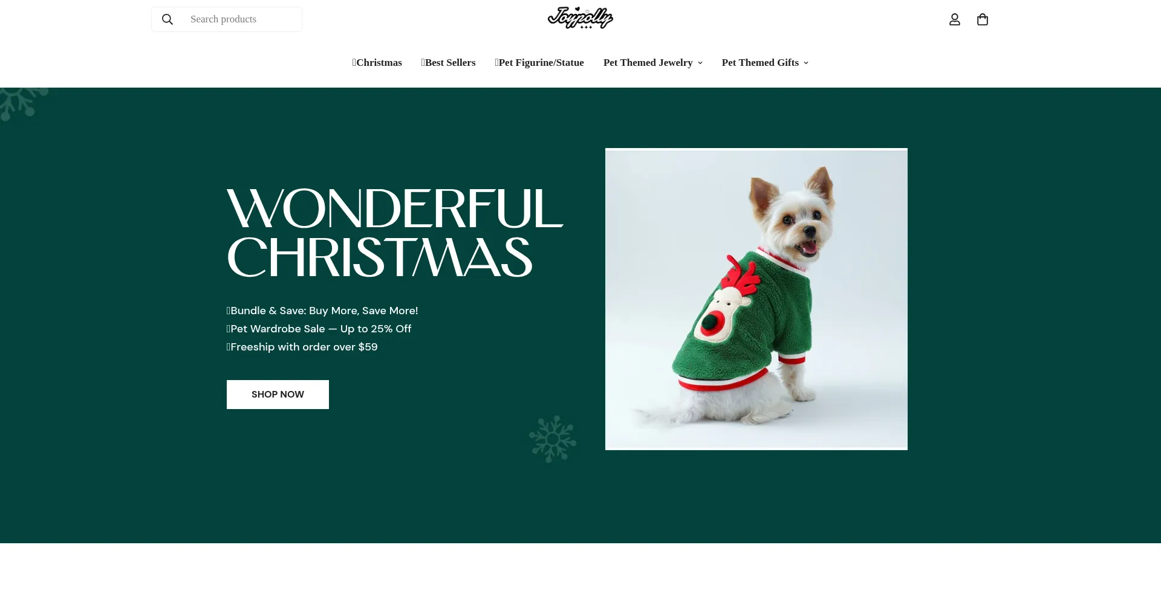Open the shopping bag cart icon
The height and width of the screenshot is (600, 1161).
coord(983,19)
